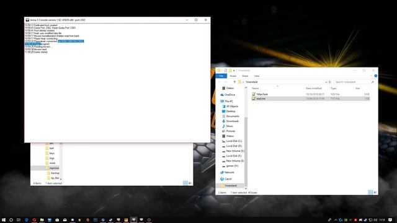Open Documents in the navigation pane
Image resolution: width=397 pixels, height=223 pixels.
click(x=233, y=116)
